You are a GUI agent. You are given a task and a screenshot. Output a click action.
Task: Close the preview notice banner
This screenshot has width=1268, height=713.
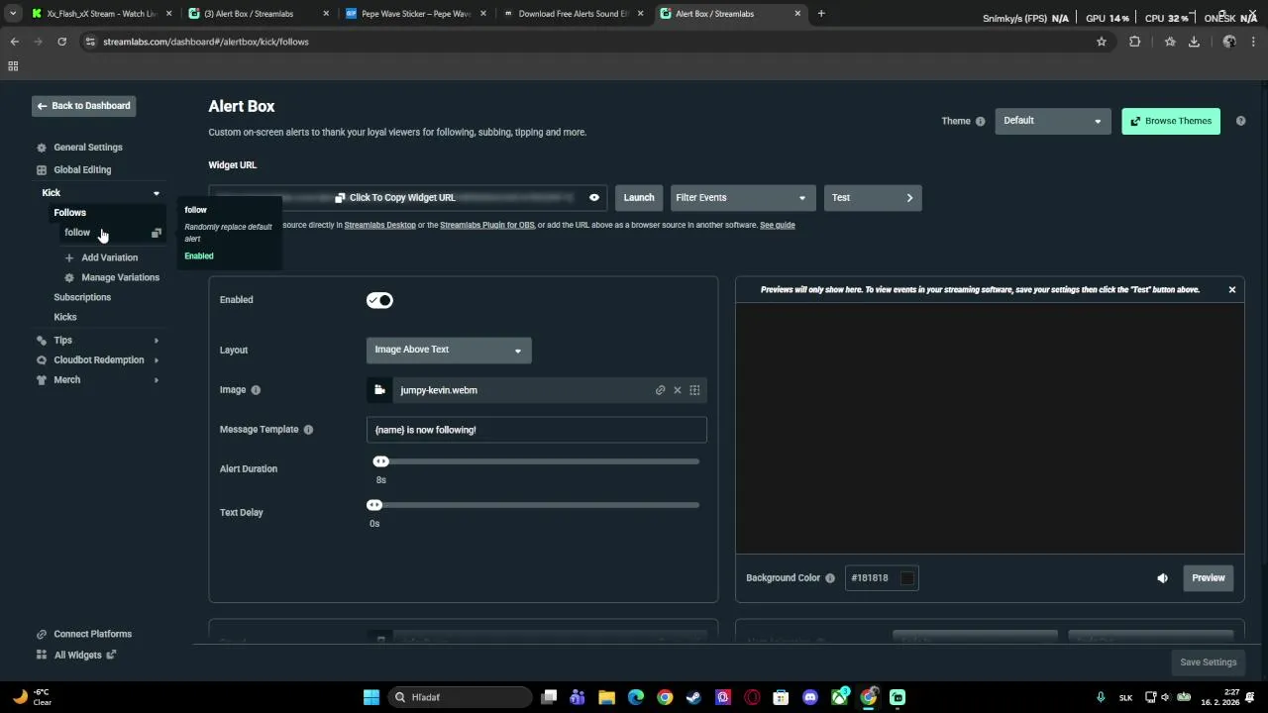click(x=1232, y=290)
